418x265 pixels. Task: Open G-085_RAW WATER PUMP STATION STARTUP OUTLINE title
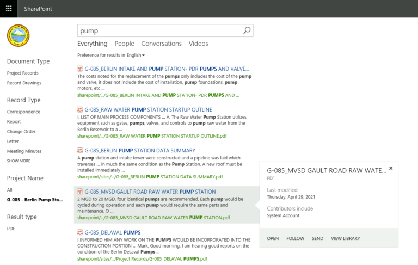148,109
